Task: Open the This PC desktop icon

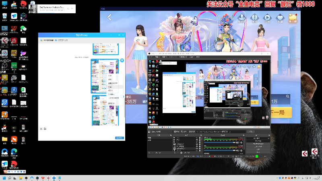Action: point(4,4)
